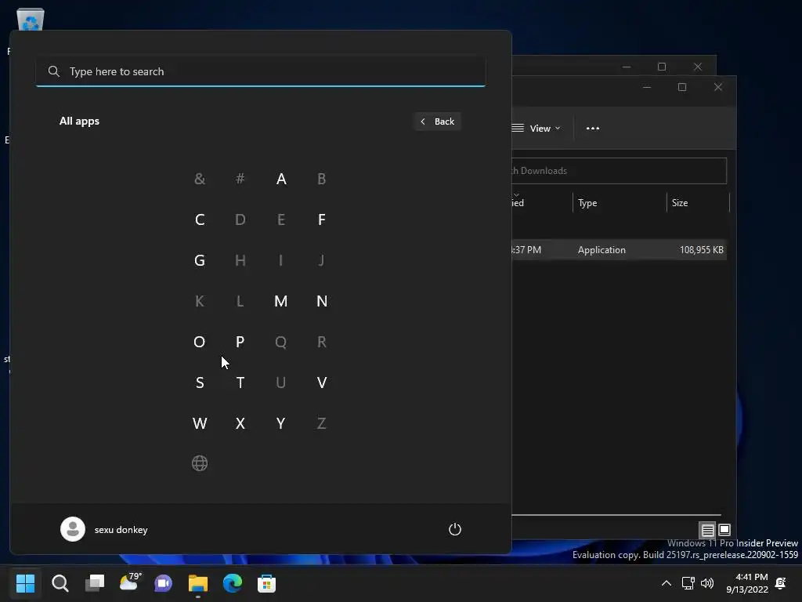
Task: Open the See more (...) menu in File Explorer
Action: (592, 128)
